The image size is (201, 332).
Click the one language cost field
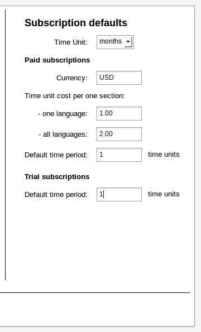pos(119,113)
